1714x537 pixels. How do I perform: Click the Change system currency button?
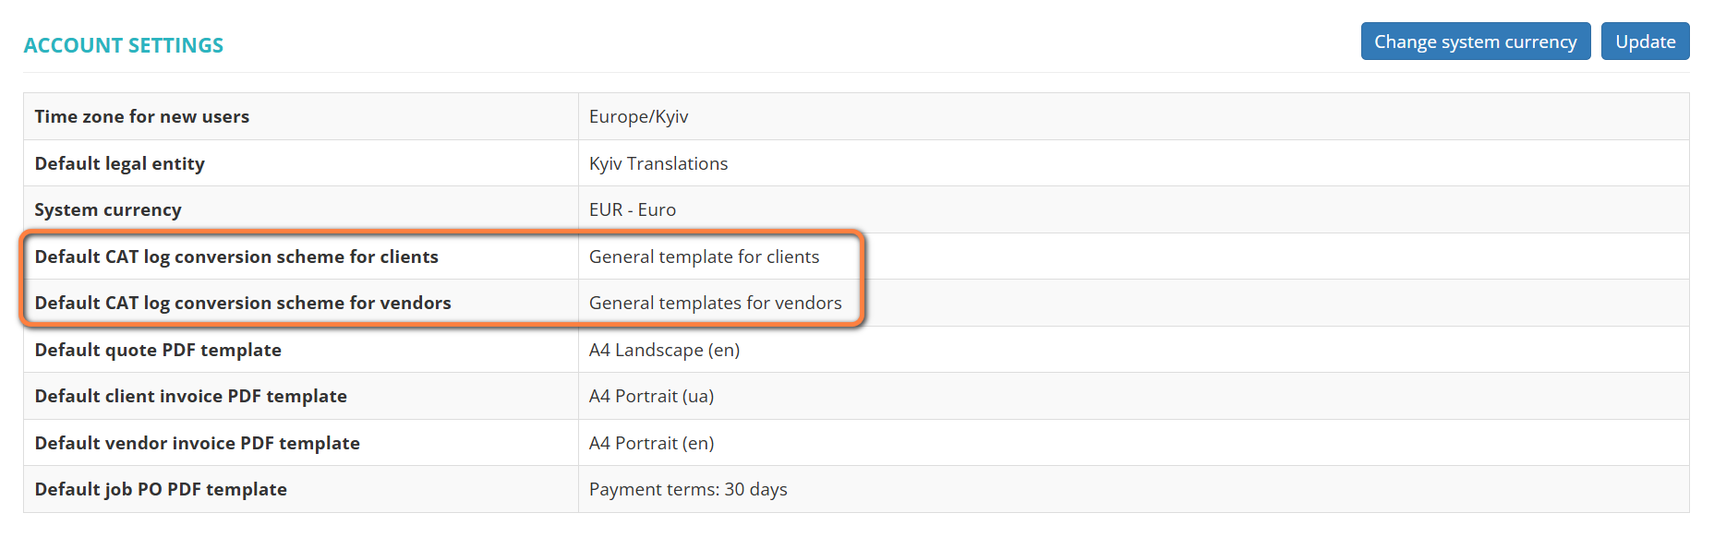coord(1475,42)
